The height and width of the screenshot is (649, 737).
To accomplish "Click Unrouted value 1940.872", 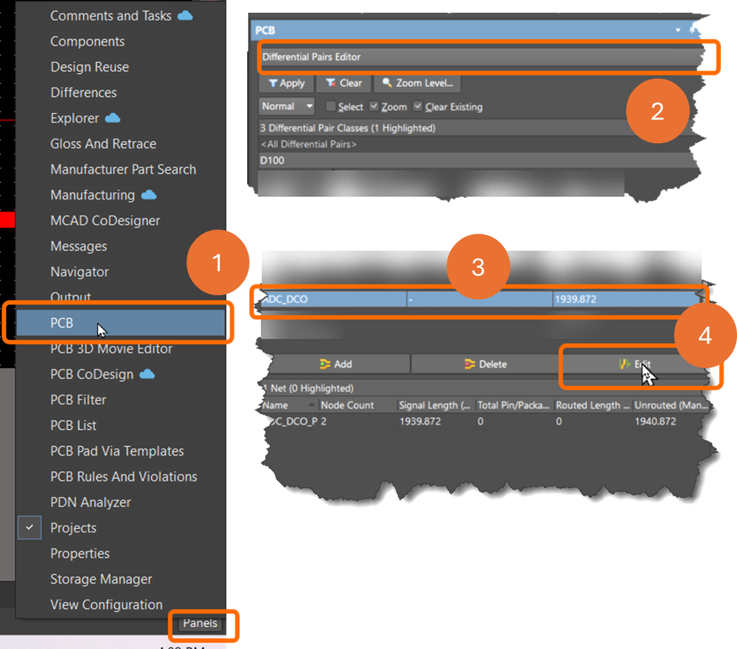I will [655, 421].
